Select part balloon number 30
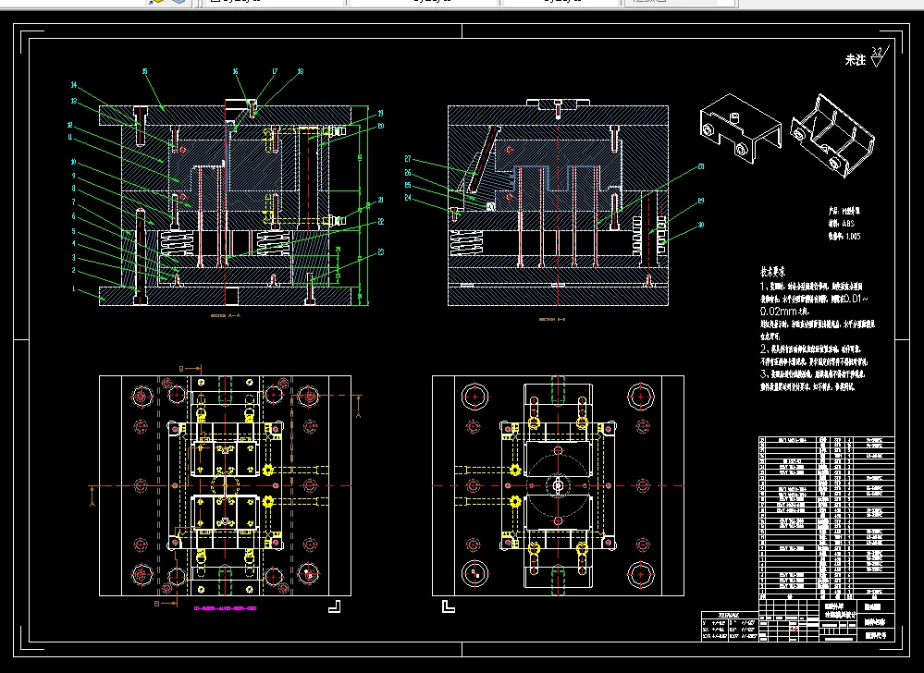Screen dimensions: 924x673 701,225
